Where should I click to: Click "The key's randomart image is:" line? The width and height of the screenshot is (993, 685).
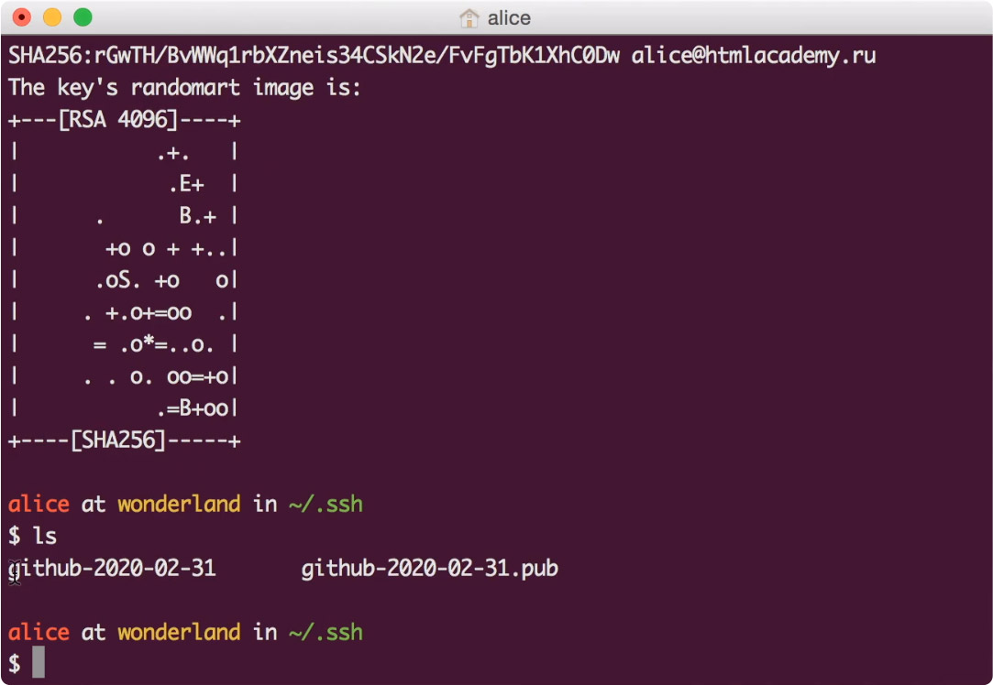[185, 89]
